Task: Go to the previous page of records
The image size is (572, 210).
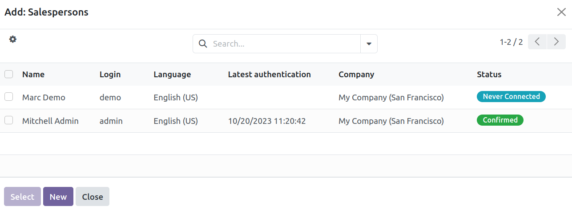Action: pos(537,42)
